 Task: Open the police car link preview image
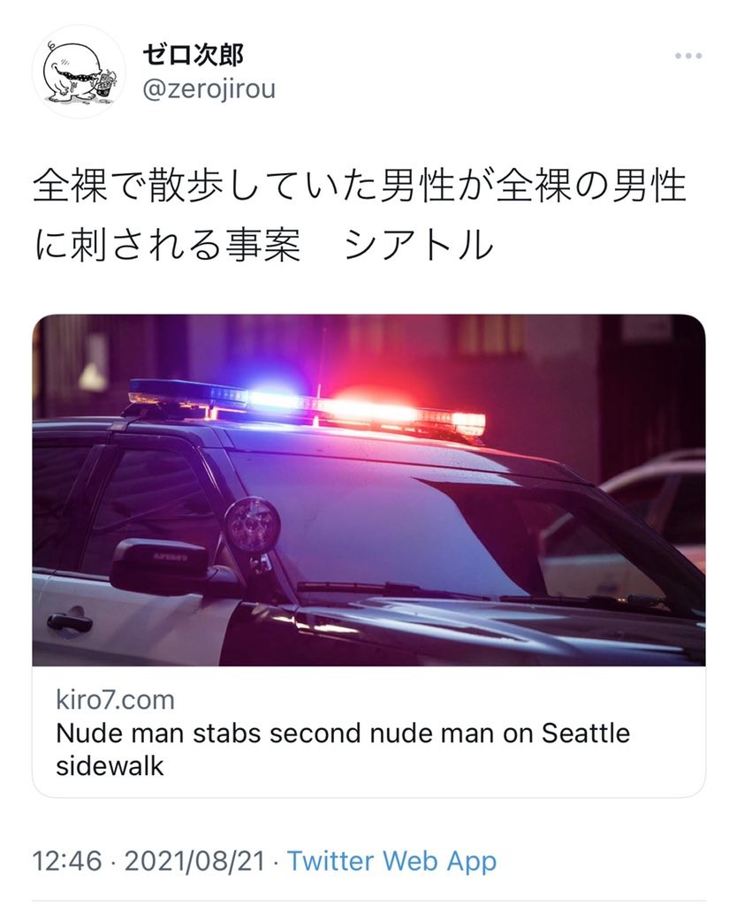pyautogui.click(x=368, y=490)
